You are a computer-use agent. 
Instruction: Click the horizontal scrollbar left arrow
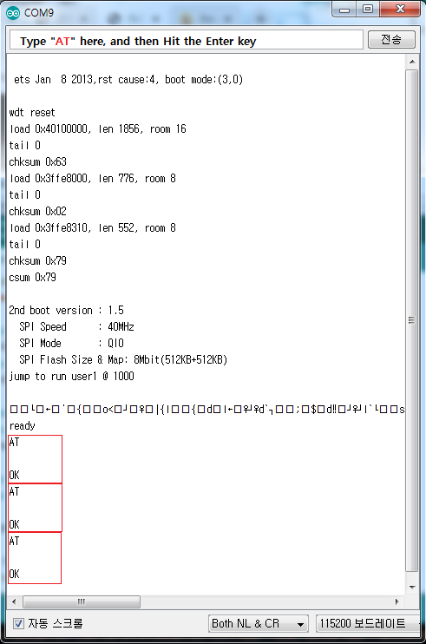[15, 601]
